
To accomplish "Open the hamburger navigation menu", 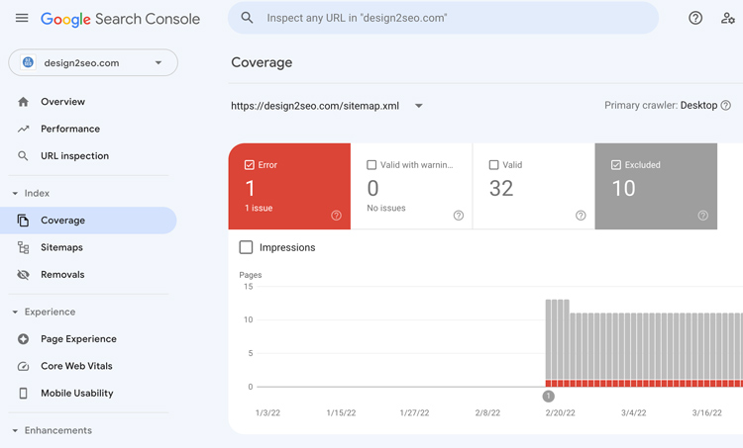I will click(22, 18).
